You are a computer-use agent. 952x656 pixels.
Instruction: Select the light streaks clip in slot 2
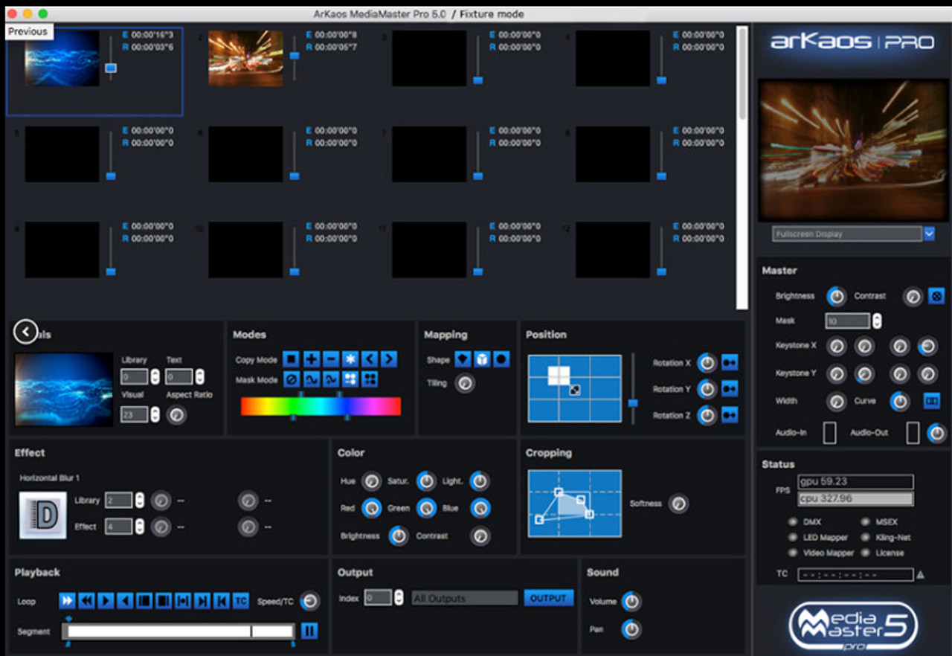245,59
